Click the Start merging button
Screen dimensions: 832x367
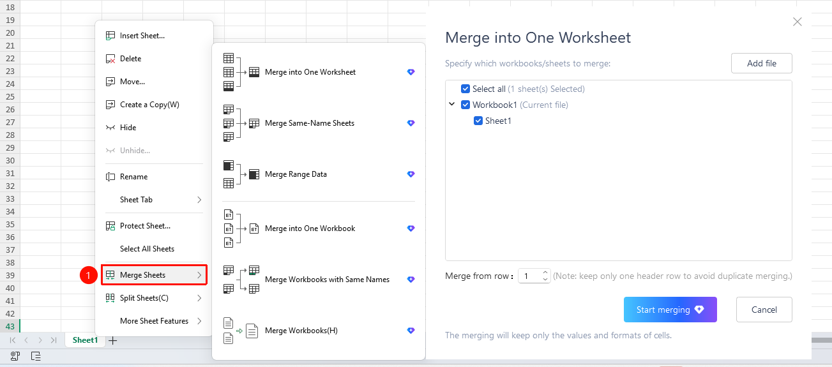click(x=670, y=310)
